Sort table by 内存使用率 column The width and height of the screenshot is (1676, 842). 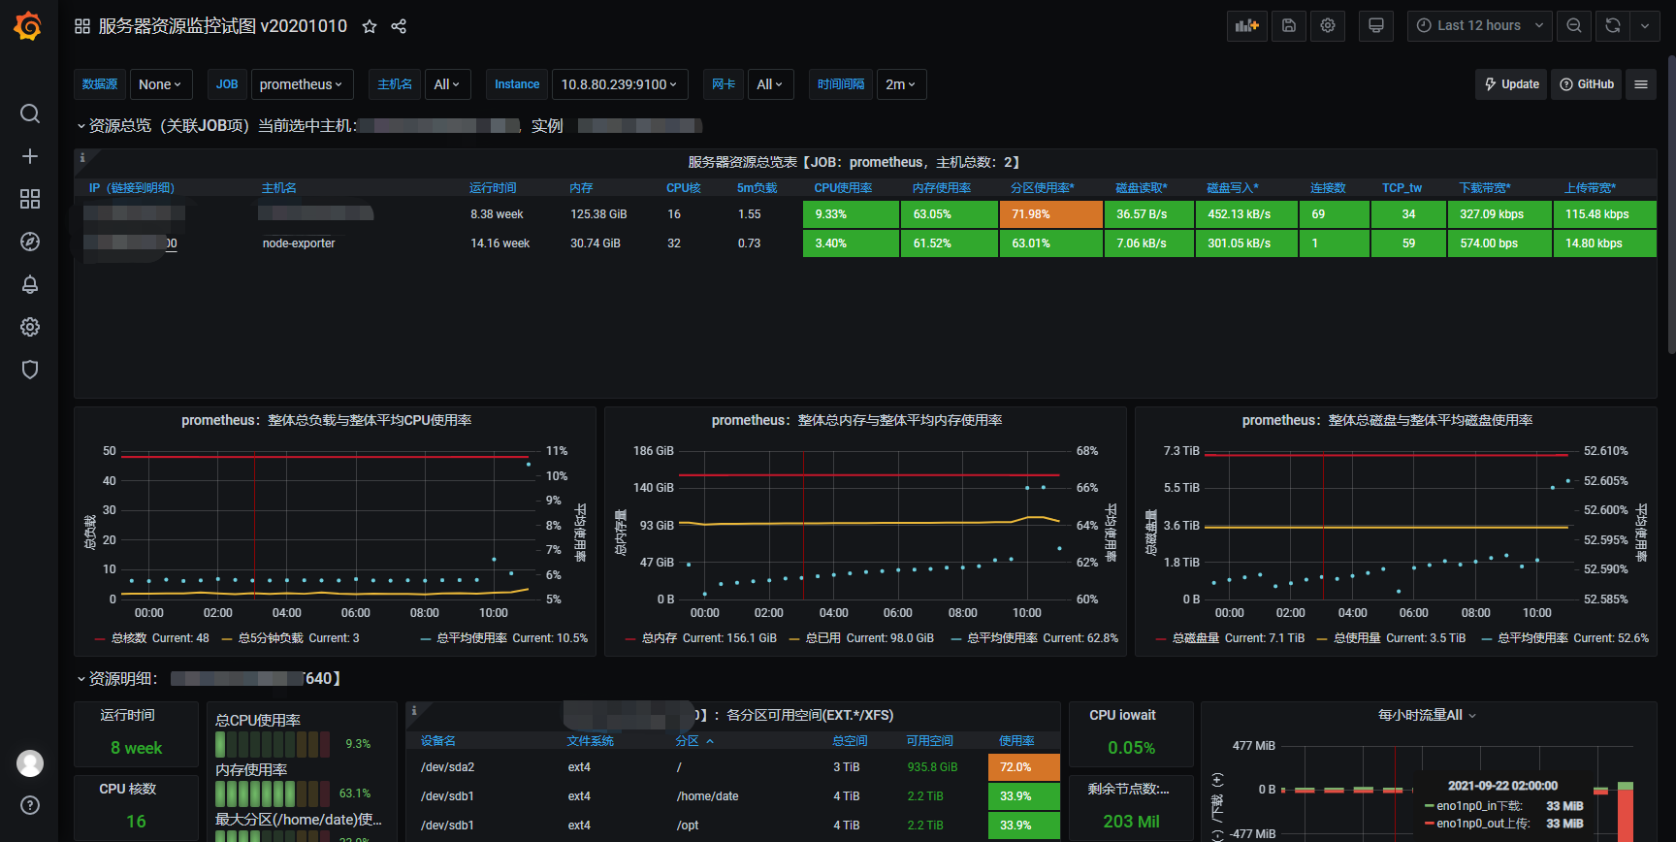(x=941, y=188)
